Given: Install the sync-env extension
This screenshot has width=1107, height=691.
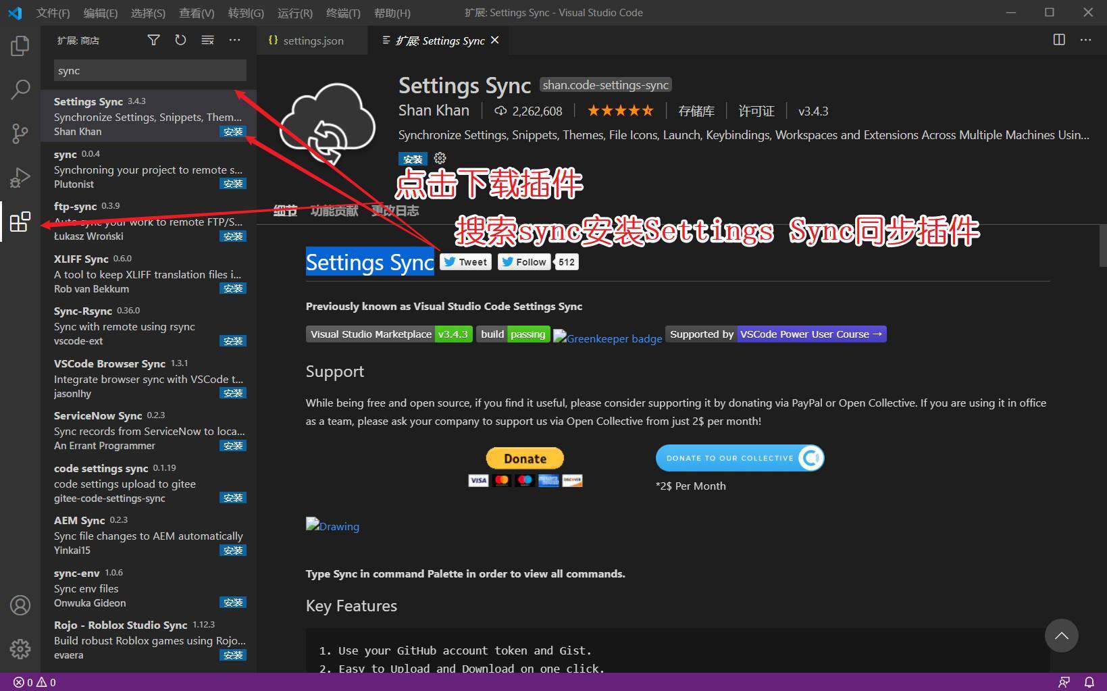Looking at the screenshot, I should [233, 603].
